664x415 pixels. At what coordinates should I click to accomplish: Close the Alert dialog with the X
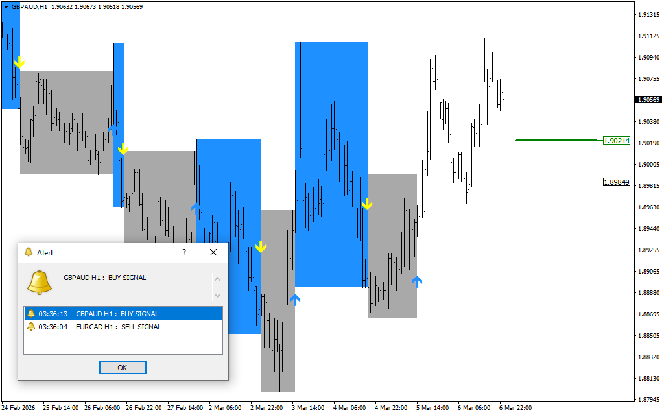pos(213,252)
